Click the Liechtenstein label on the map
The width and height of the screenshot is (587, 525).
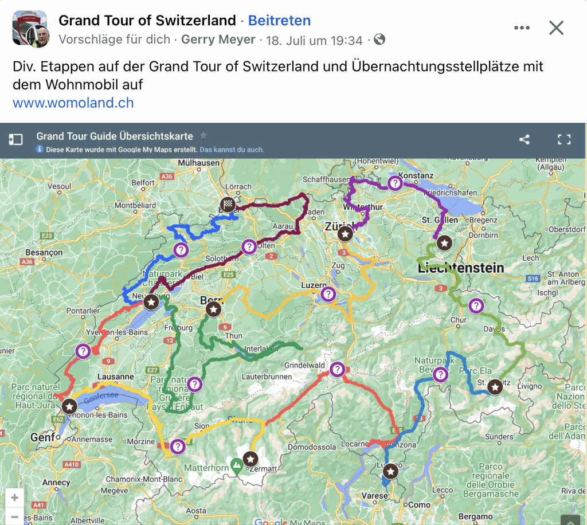(461, 268)
